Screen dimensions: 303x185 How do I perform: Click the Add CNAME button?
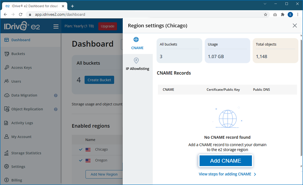tap(225, 161)
